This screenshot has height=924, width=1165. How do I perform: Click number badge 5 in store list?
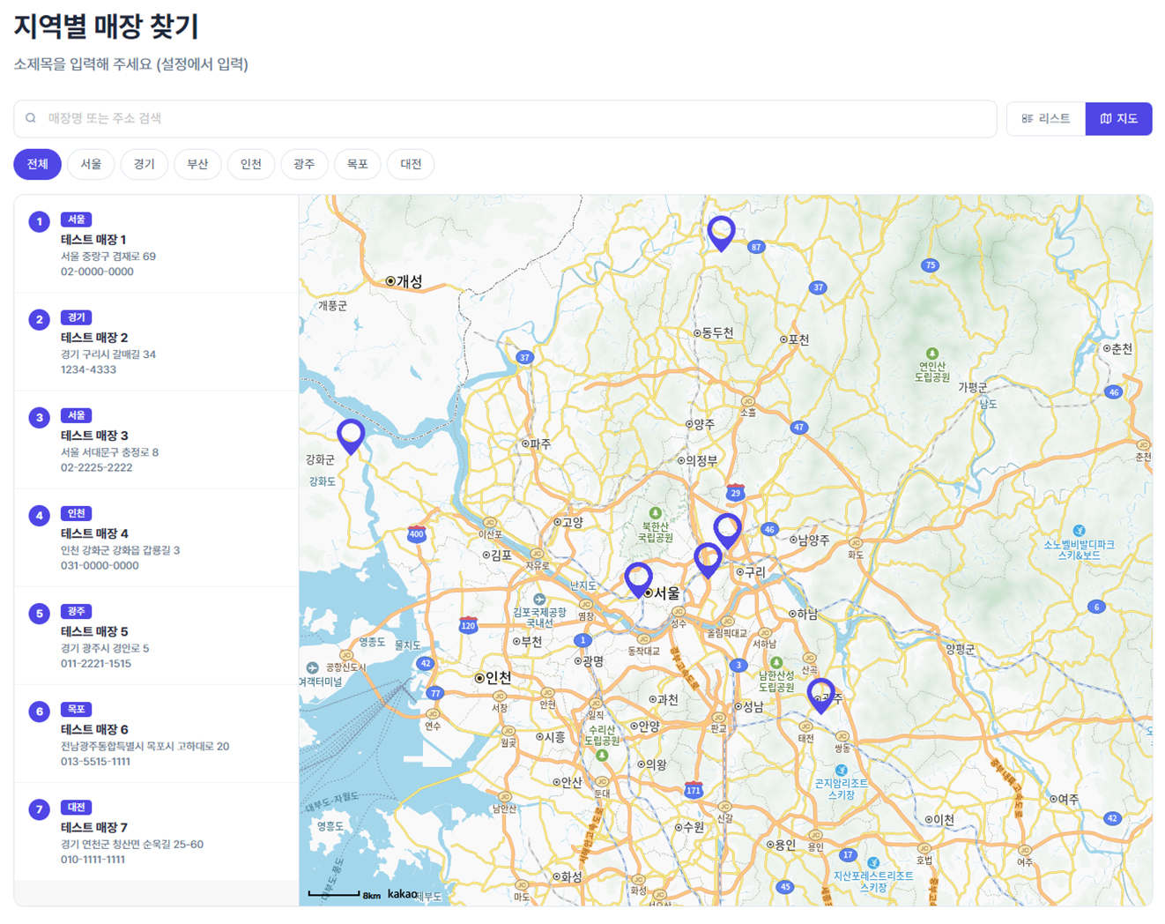[x=39, y=613]
